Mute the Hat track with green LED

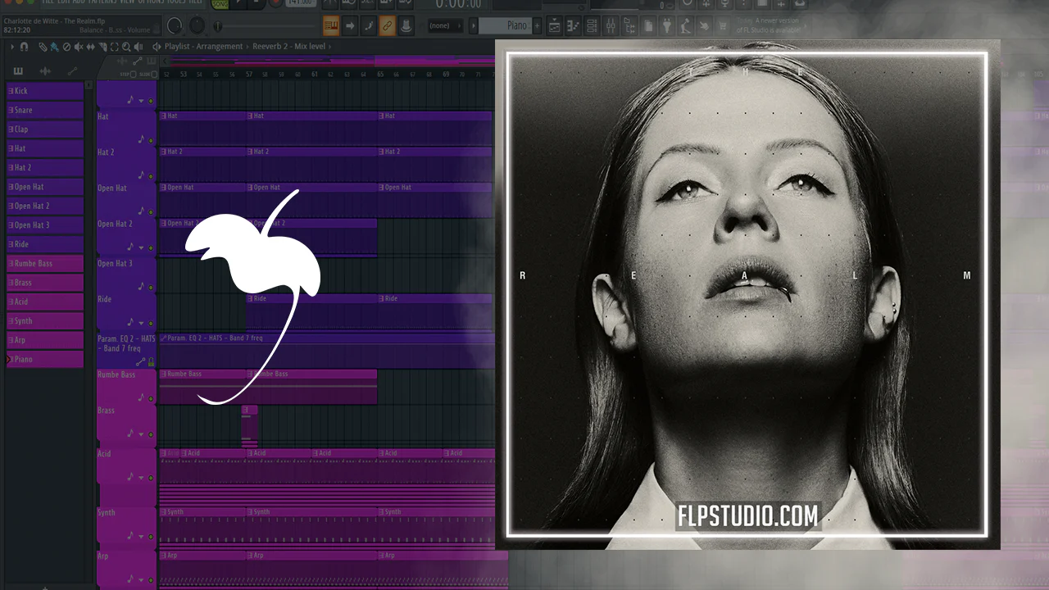[150, 140]
